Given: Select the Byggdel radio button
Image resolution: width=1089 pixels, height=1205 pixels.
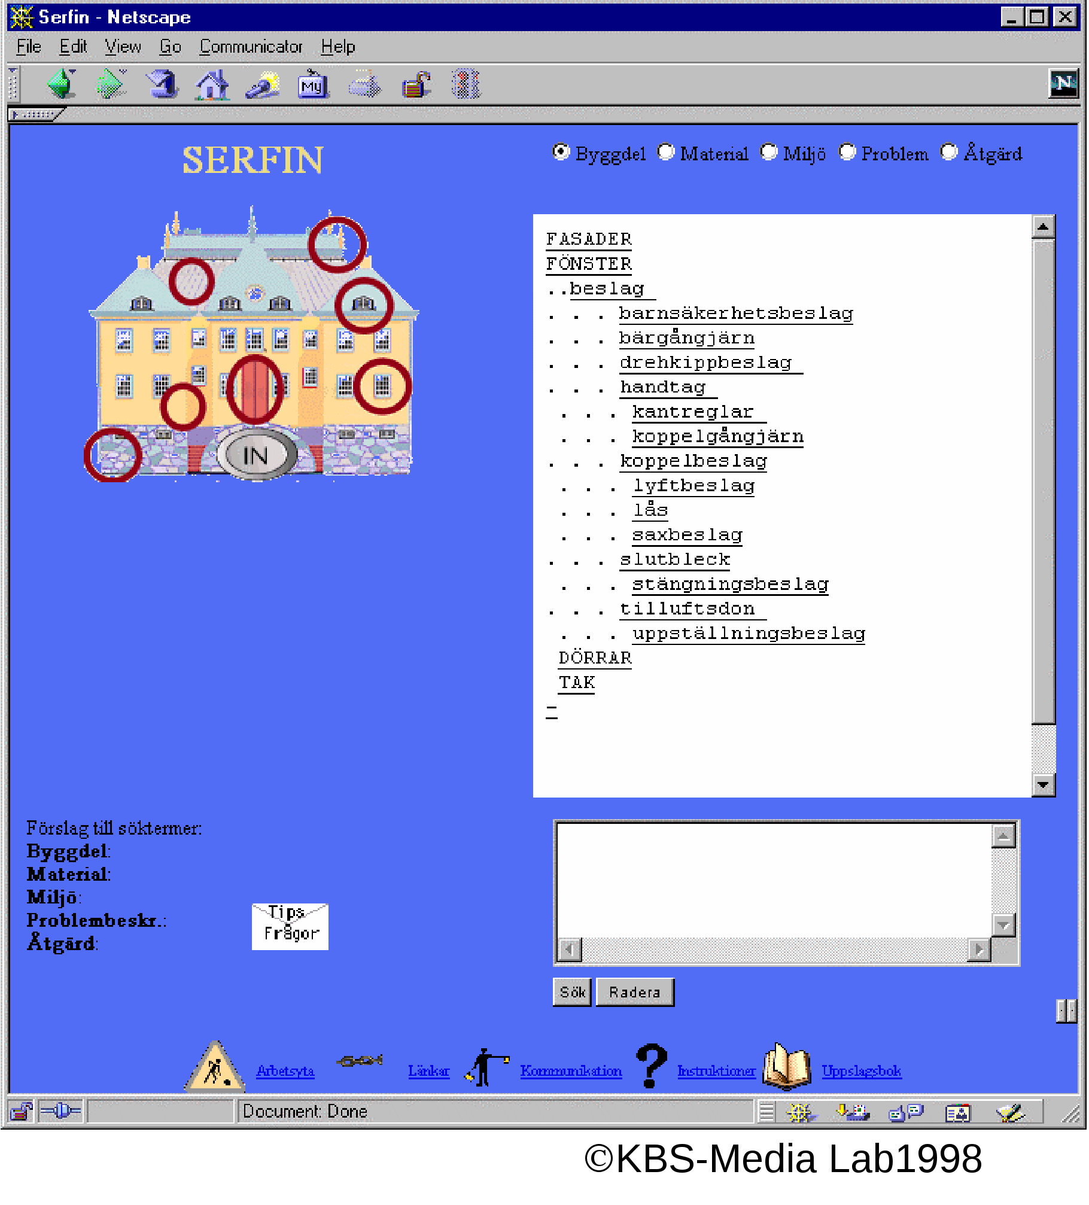Looking at the screenshot, I should point(561,152).
